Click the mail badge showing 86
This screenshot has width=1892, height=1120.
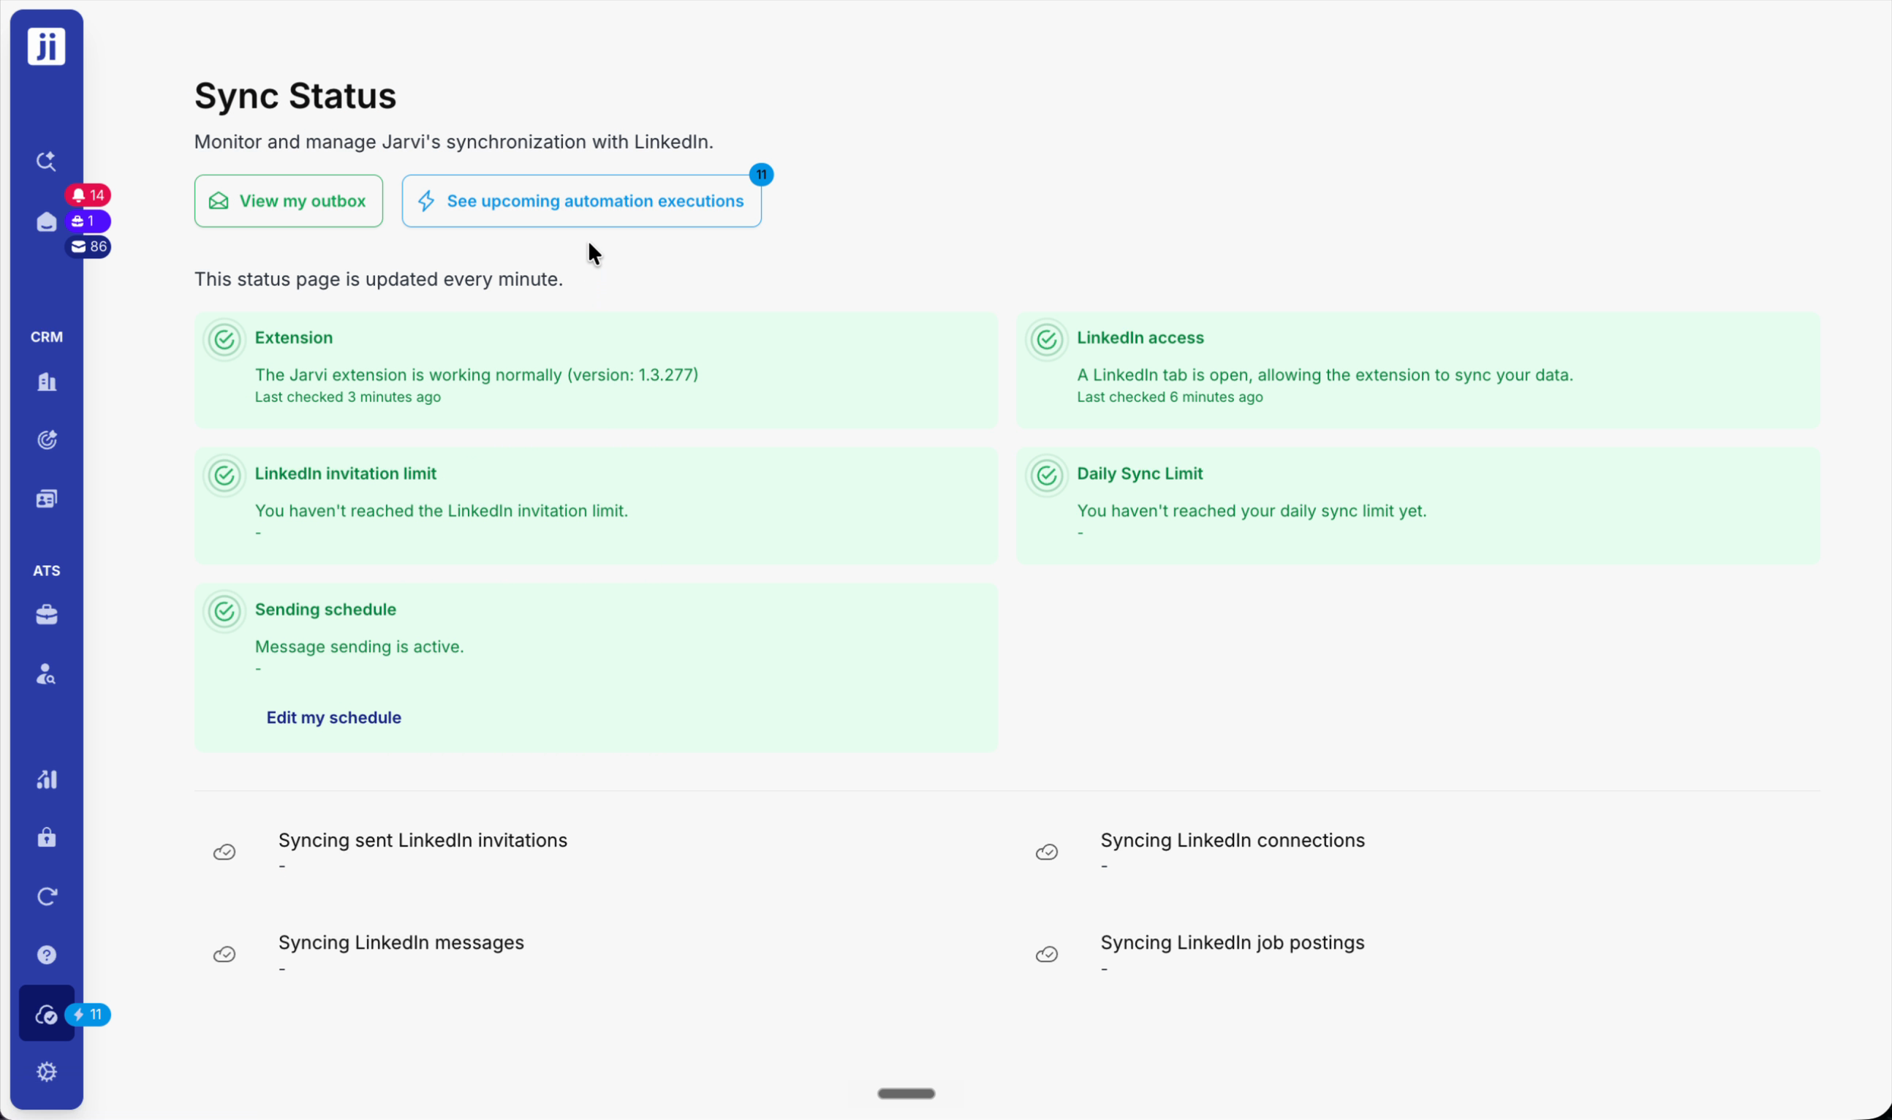tap(88, 247)
